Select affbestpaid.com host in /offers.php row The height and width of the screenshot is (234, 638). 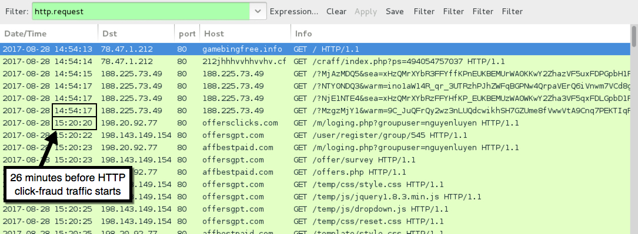tap(238, 172)
